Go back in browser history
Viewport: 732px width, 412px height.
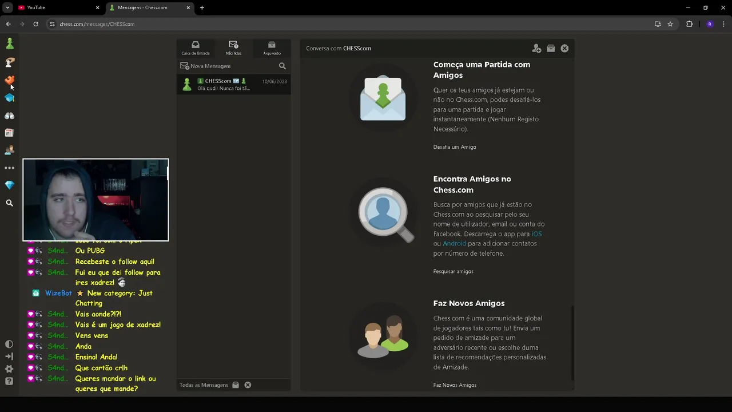(8, 24)
